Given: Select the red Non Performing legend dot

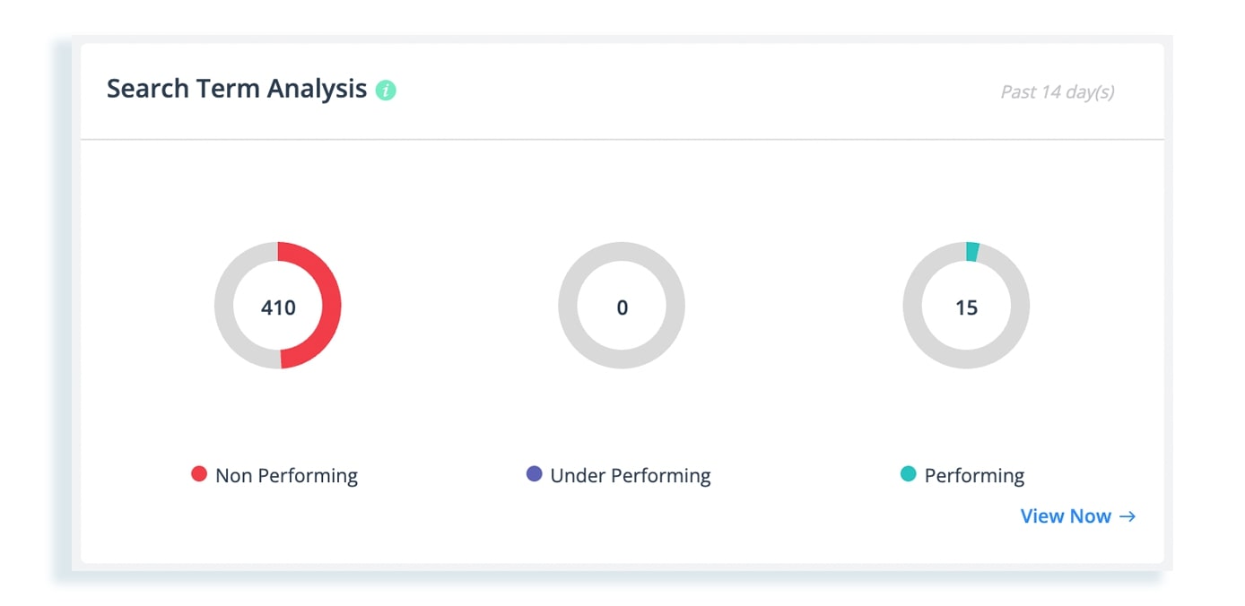Looking at the screenshot, I should (199, 474).
